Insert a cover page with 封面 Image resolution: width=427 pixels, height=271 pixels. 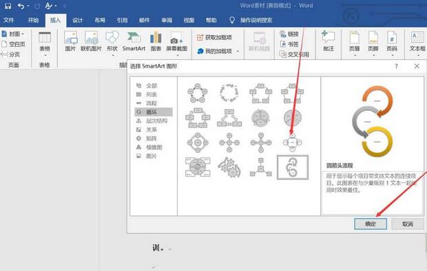point(13,34)
